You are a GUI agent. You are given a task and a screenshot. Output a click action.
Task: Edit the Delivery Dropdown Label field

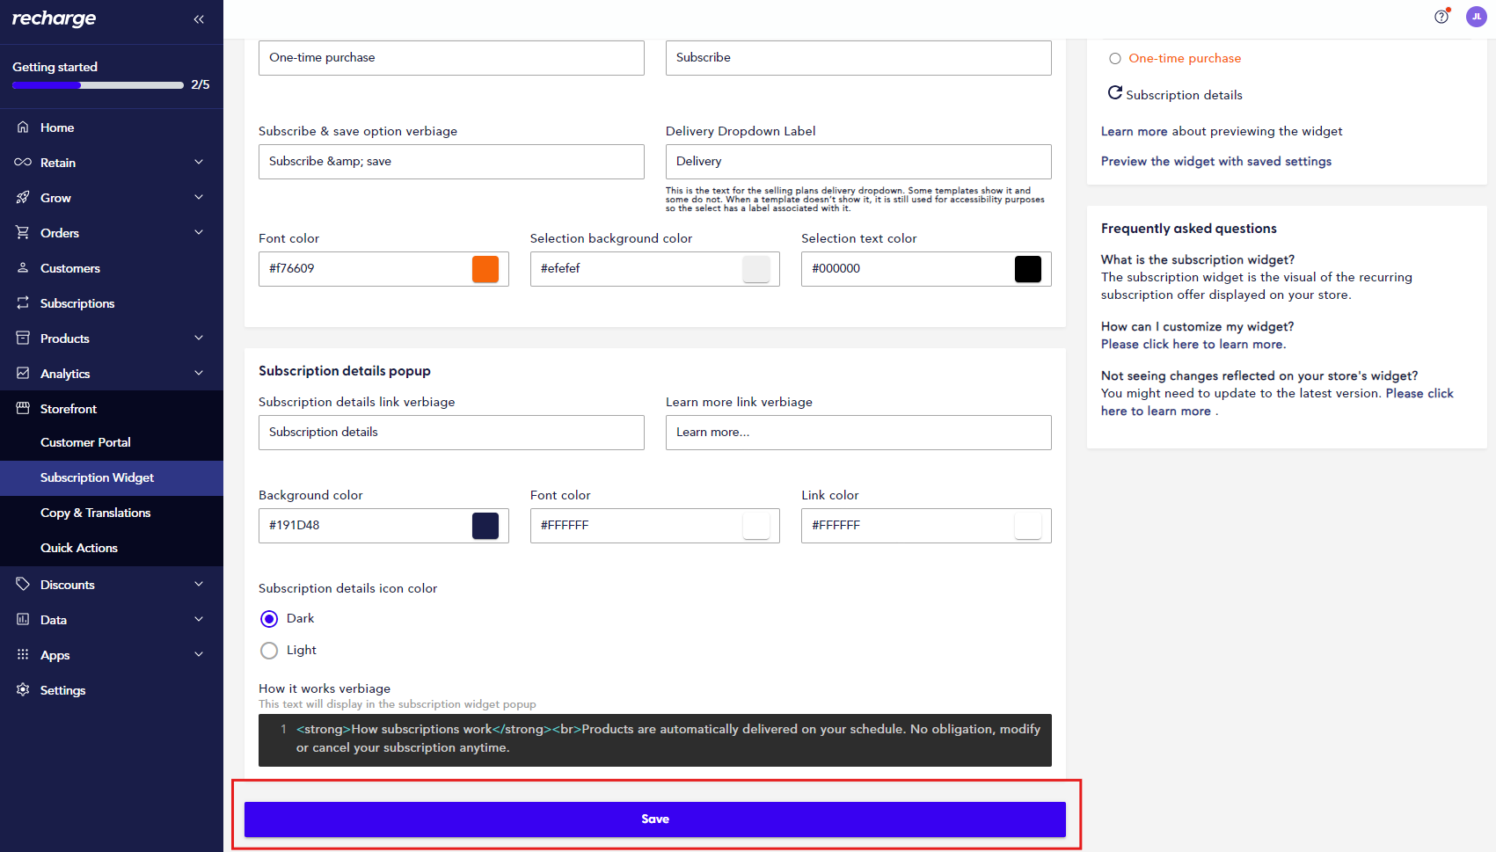point(857,161)
